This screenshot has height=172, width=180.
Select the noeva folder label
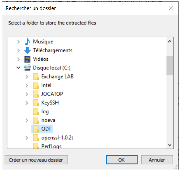48,120
